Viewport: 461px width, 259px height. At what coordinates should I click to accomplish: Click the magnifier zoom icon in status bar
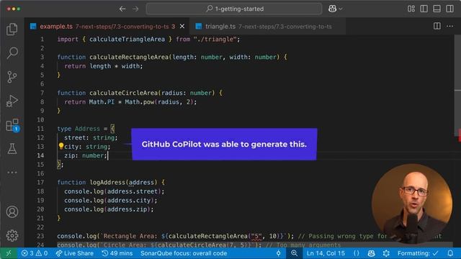(x=294, y=253)
